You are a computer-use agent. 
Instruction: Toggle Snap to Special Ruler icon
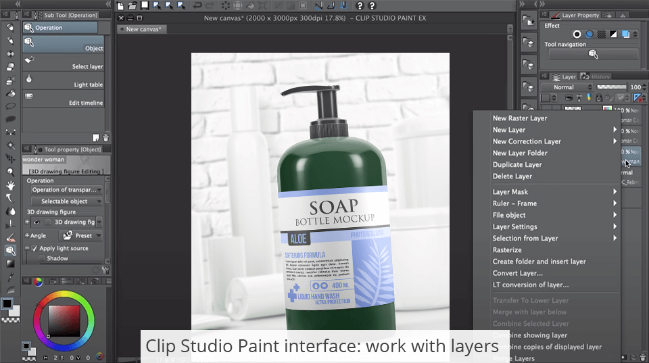[331, 6]
